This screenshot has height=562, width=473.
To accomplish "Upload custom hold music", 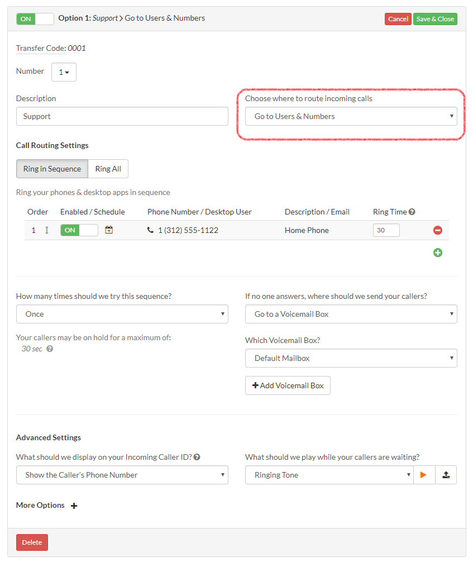I will (x=446, y=474).
